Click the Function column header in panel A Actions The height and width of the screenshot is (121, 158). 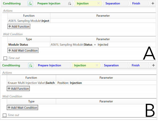(x=29, y=16)
